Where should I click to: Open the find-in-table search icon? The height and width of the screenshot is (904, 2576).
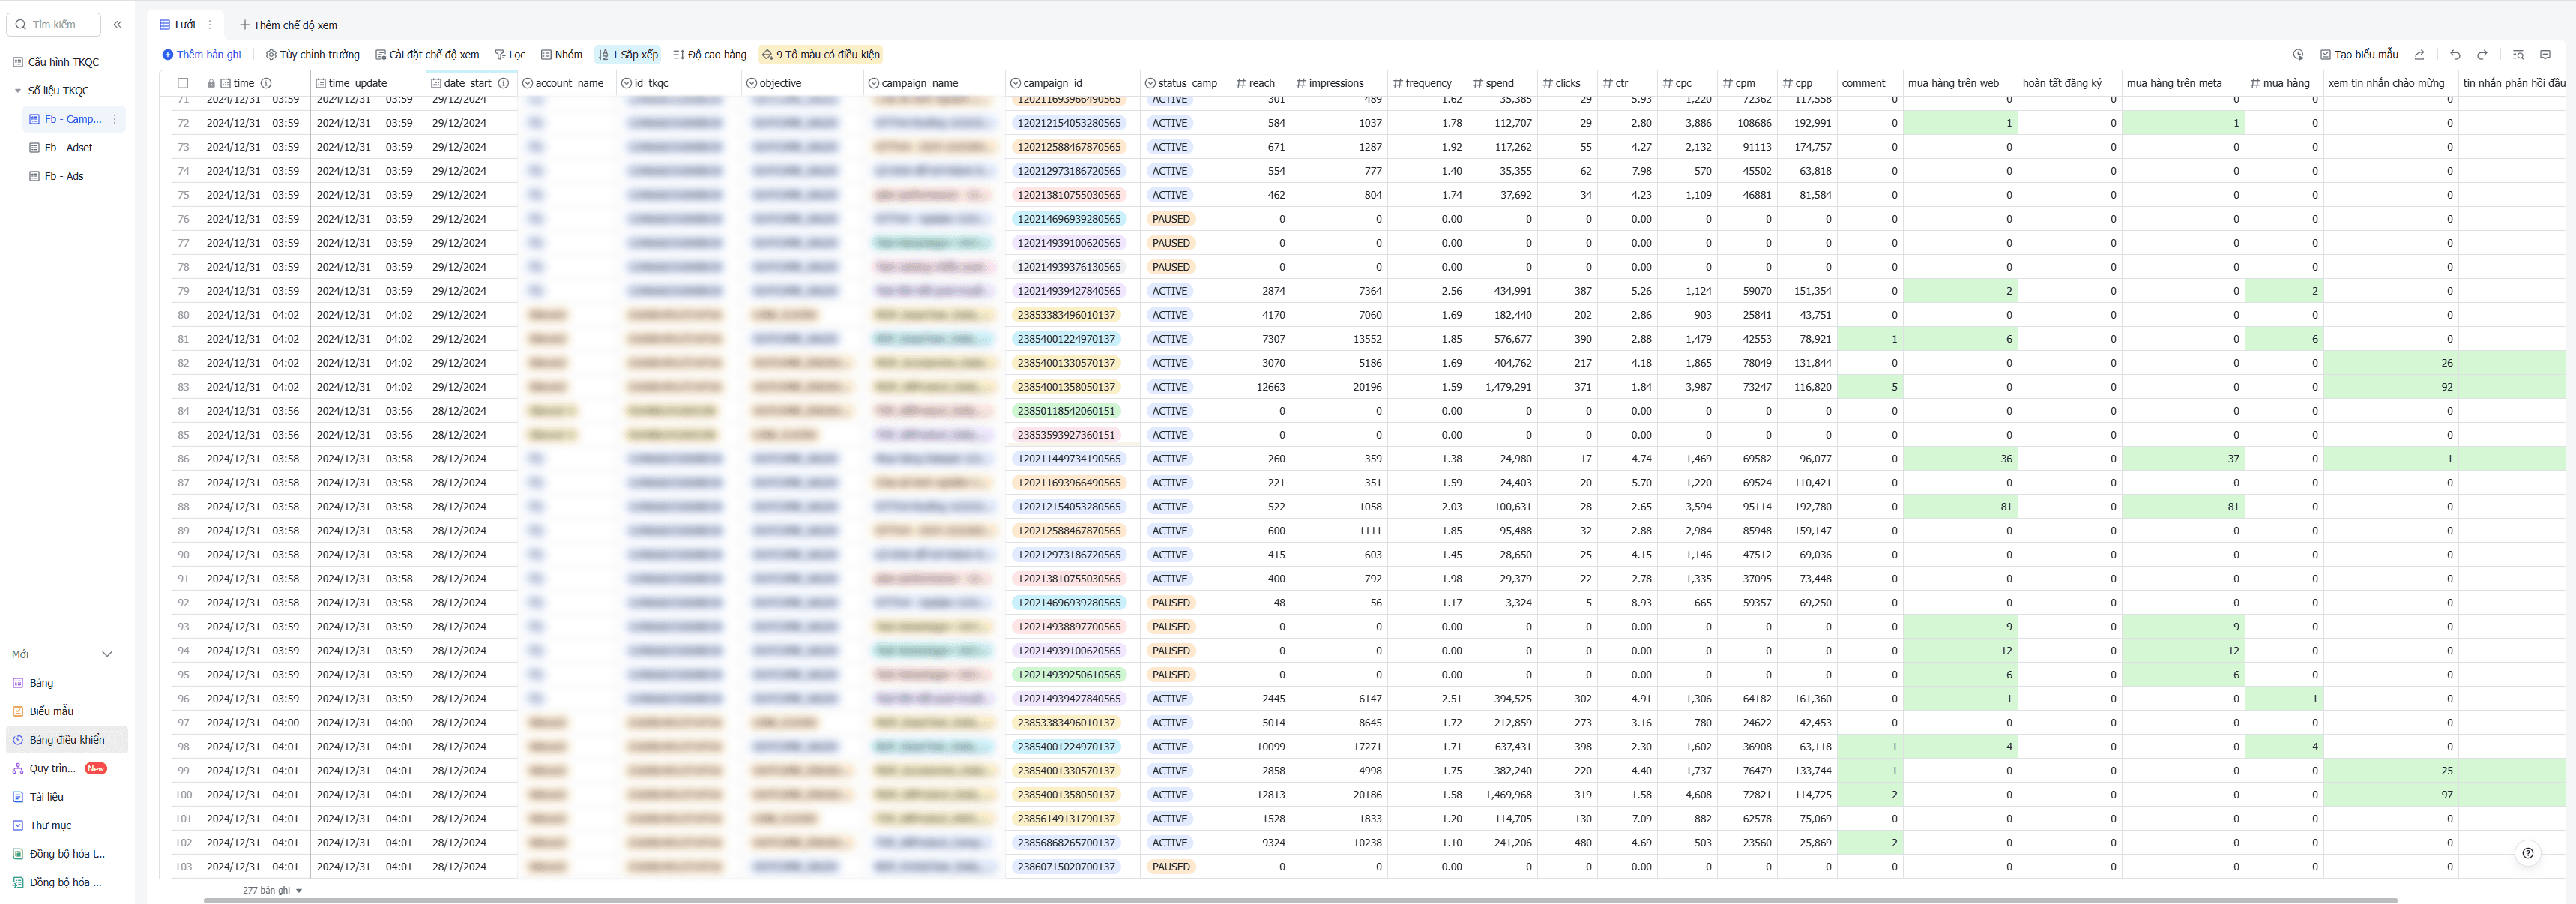2518,55
